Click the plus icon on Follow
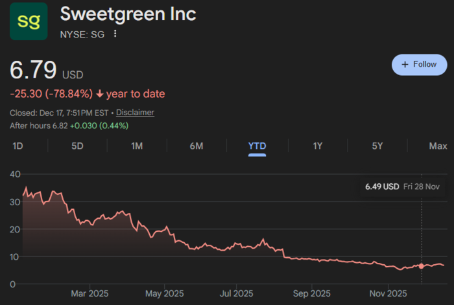 (x=405, y=65)
